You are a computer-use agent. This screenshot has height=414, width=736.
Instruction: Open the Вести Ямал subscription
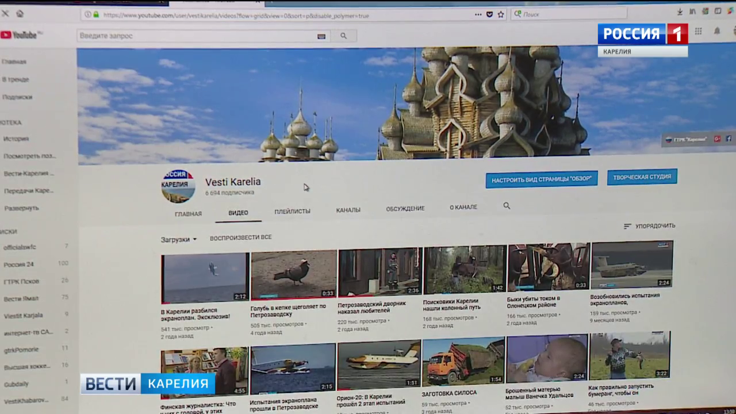click(x=21, y=298)
